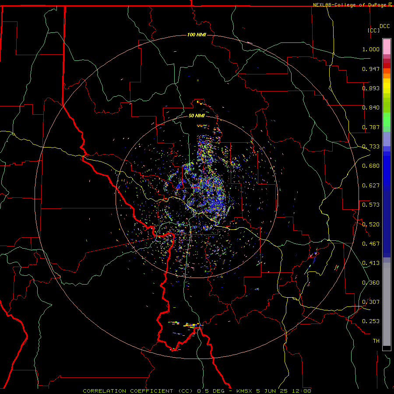Click the 0.733 legend value
This screenshot has width=394, height=394.
point(371,147)
